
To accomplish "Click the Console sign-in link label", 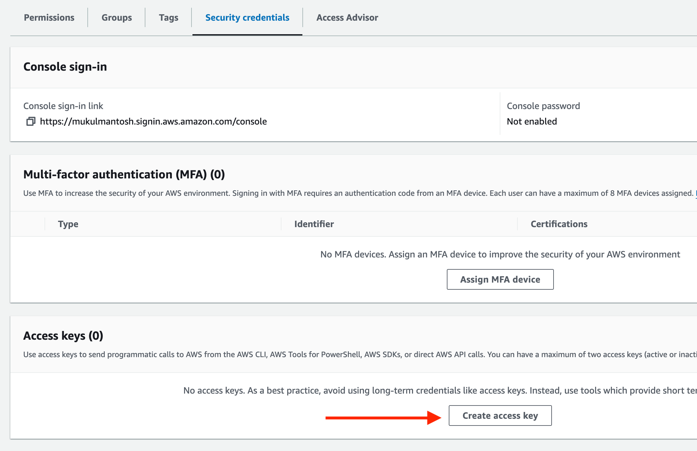I will 63,106.
